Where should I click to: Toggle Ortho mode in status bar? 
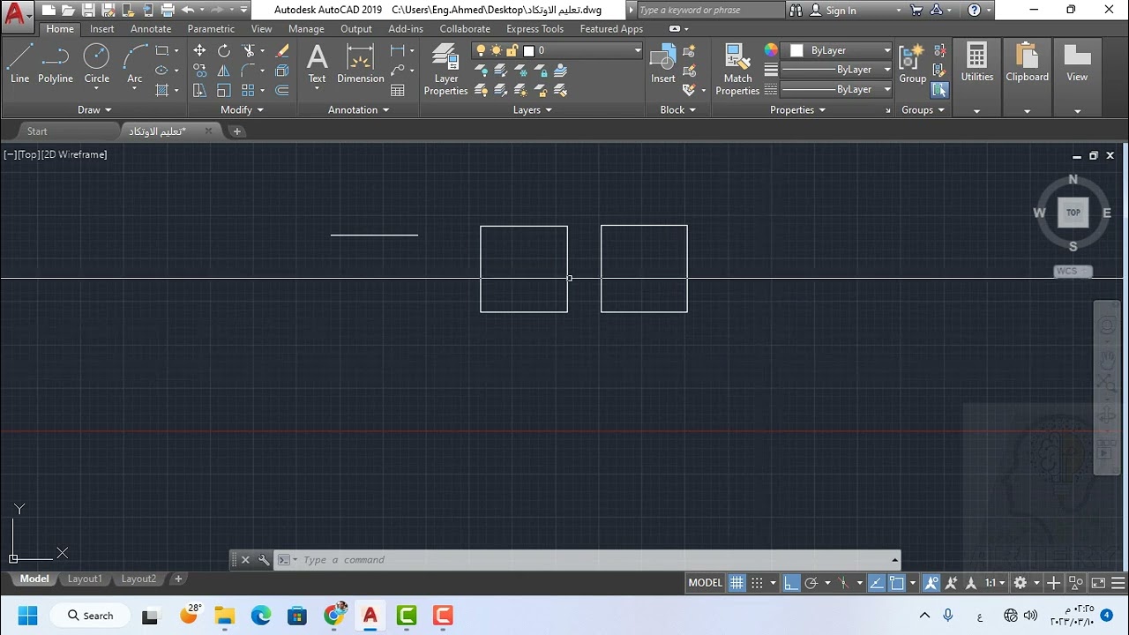(x=791, y=583)
